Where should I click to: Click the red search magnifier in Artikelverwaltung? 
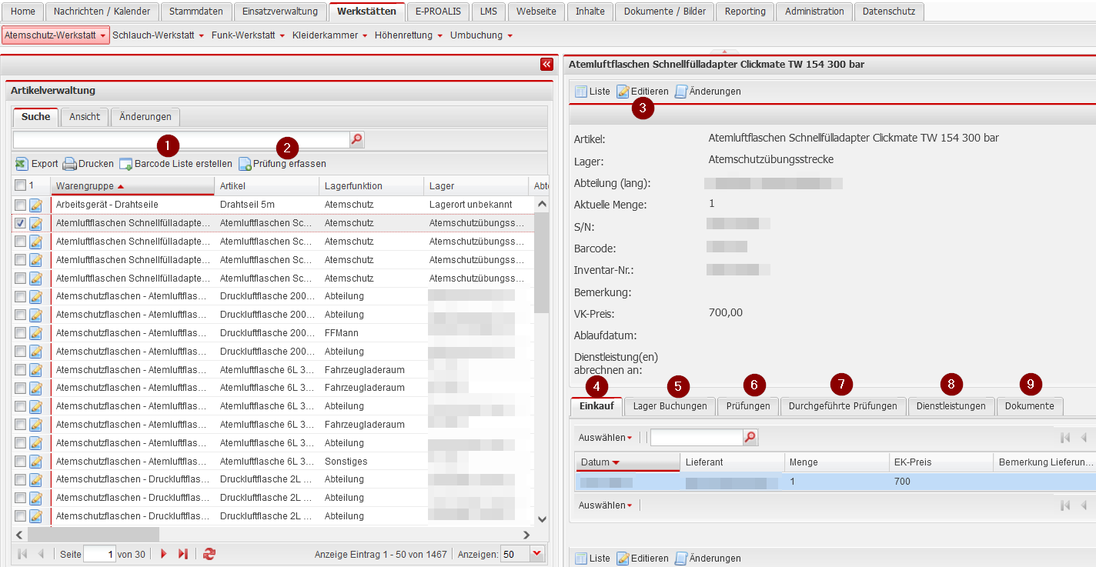point(357,139)
